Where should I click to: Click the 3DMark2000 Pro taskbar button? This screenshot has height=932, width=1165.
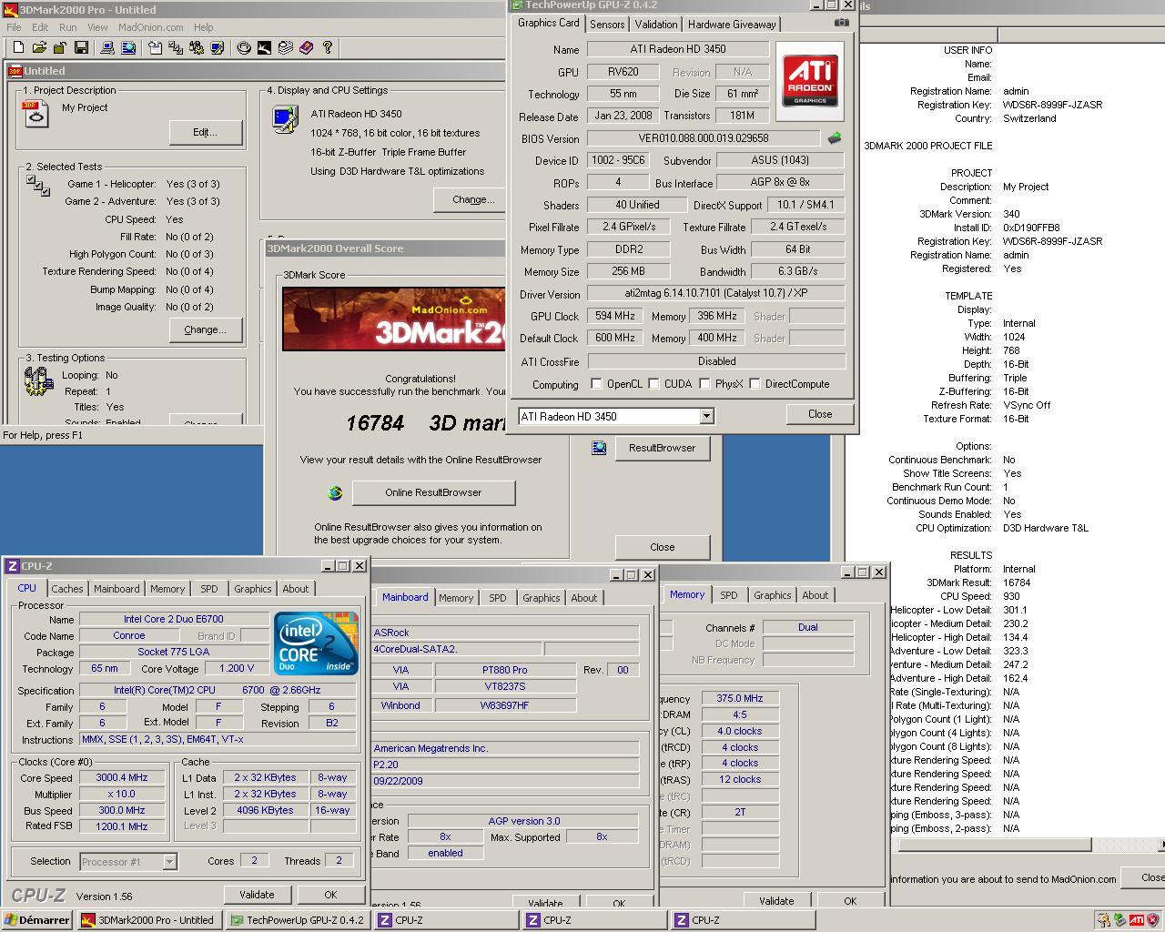149,920
